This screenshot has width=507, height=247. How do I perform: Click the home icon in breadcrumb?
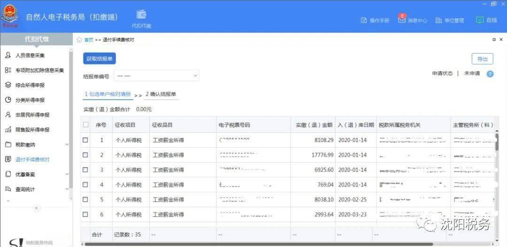tap(79, 40)
